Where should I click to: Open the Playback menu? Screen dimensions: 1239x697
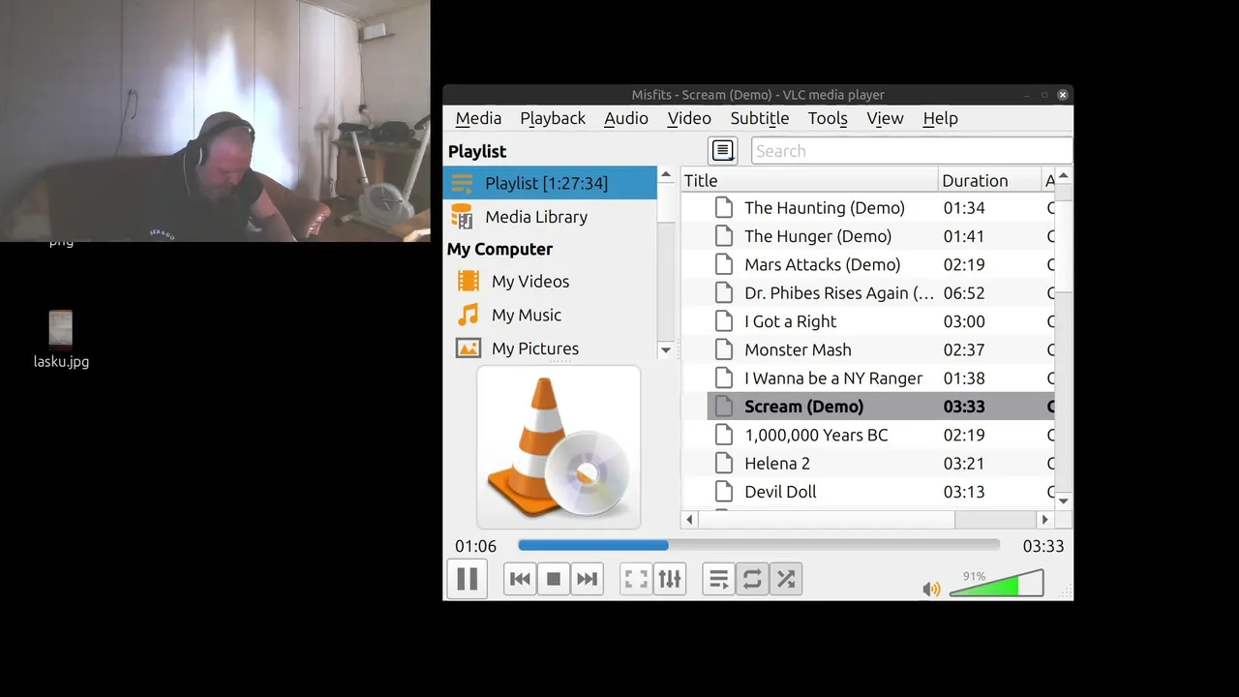(x=553, y=118)
